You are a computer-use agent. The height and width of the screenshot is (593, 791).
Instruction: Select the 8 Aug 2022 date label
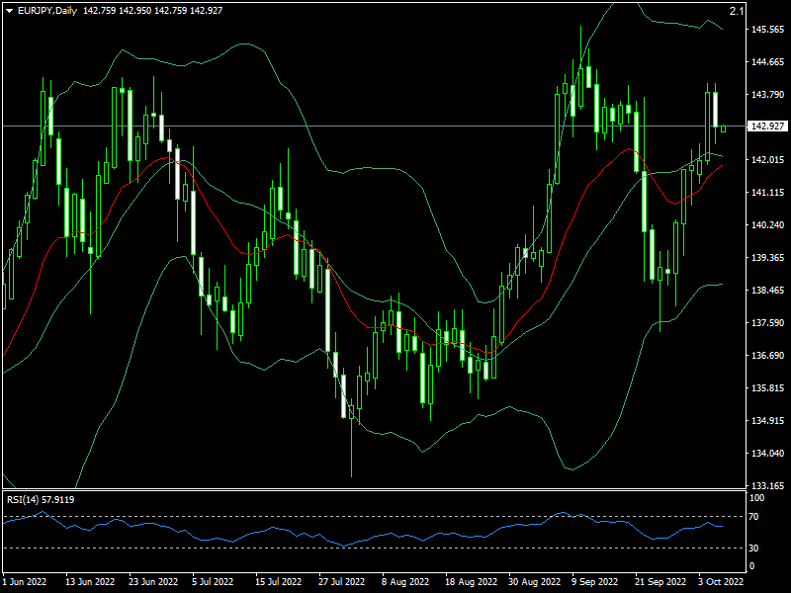[405, 581]
